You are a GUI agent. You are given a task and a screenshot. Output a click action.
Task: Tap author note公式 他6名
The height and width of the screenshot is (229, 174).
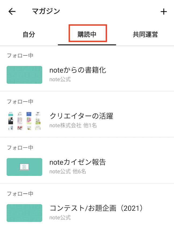click(68, 171)
